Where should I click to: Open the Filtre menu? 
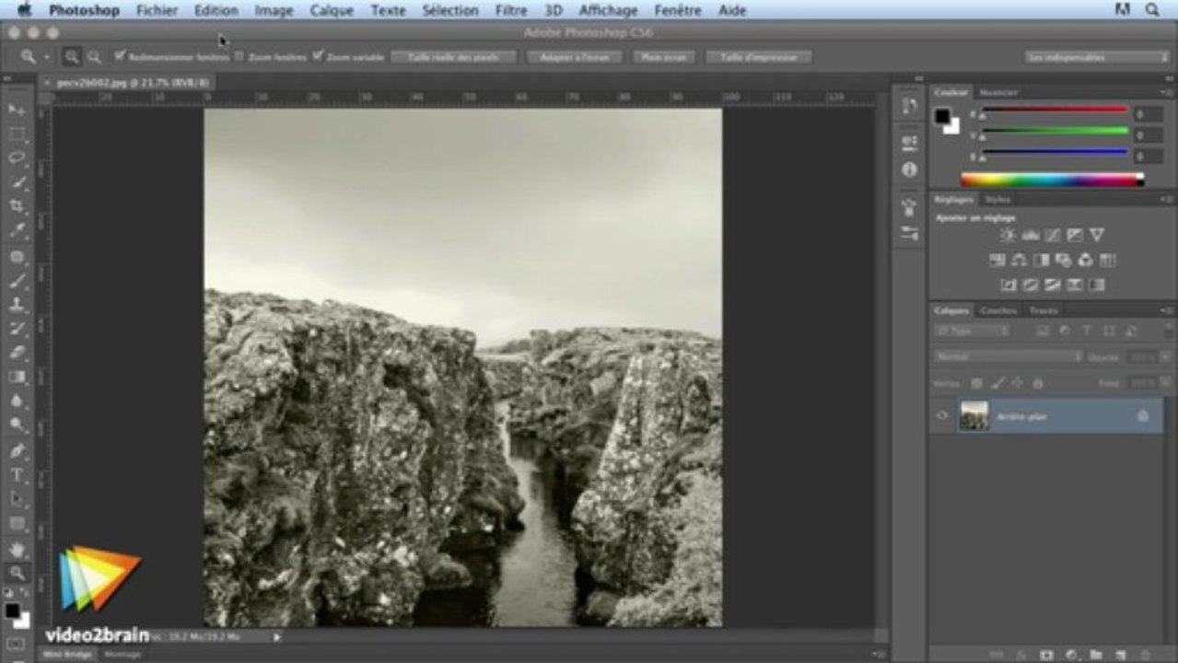click(511, 10)
